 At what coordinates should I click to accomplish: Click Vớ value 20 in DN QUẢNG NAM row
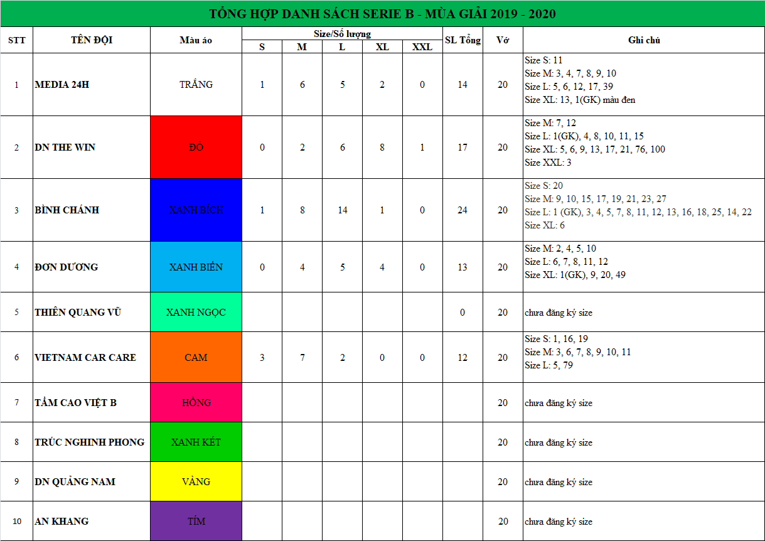[x=503, y=482]
